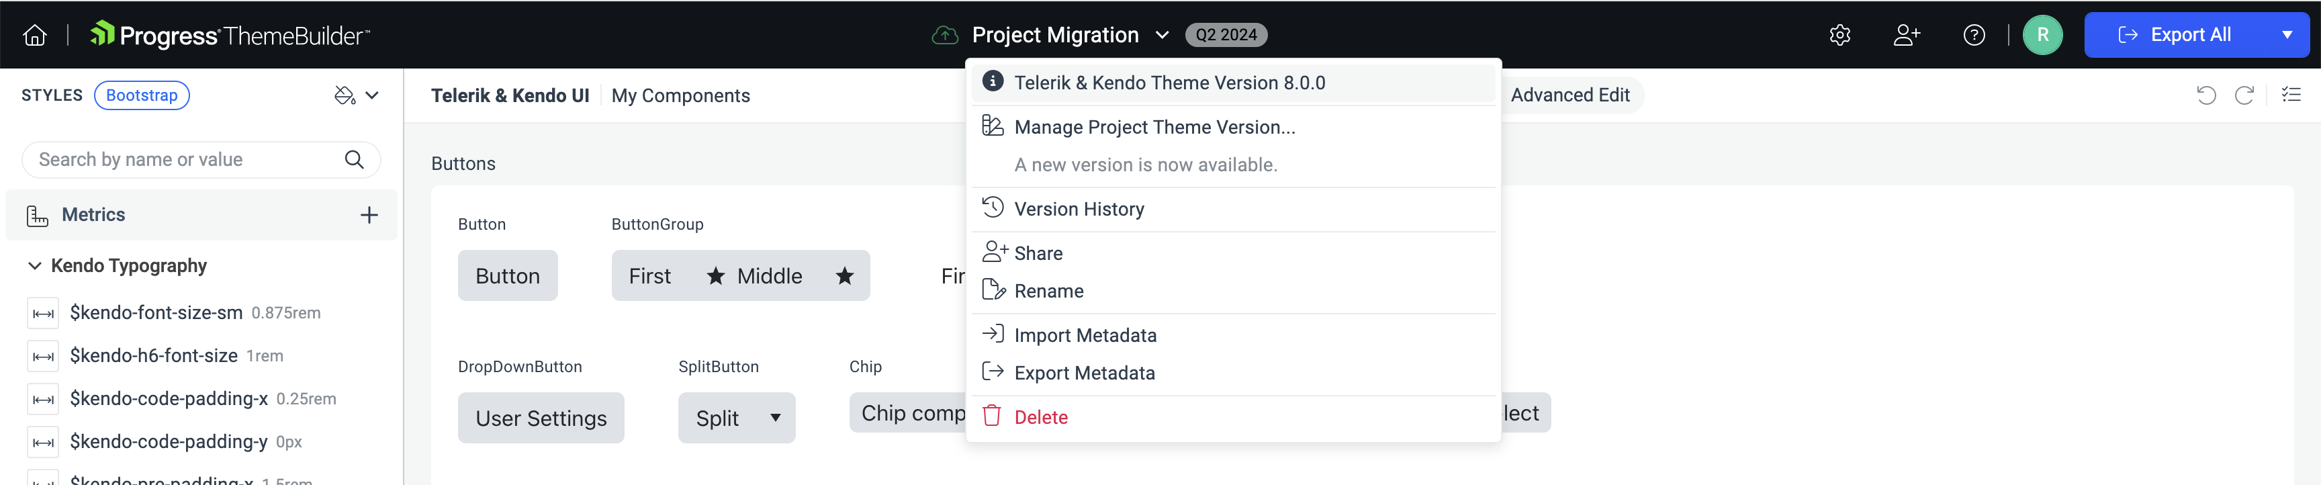
Task: Click the home icon in header
Action: (x=35, y=35)
